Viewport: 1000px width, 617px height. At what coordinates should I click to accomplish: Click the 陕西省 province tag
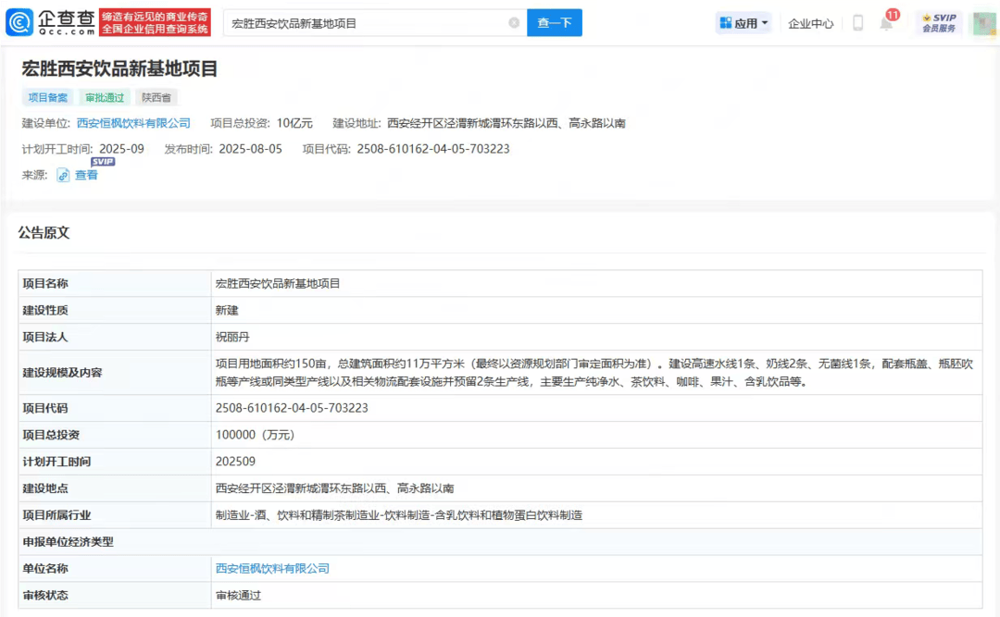(156, 97)
